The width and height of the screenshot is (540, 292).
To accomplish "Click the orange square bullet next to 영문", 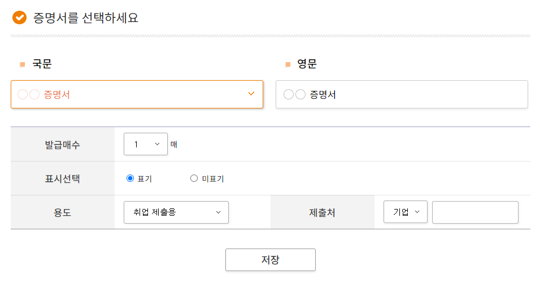I will point(288,64).
